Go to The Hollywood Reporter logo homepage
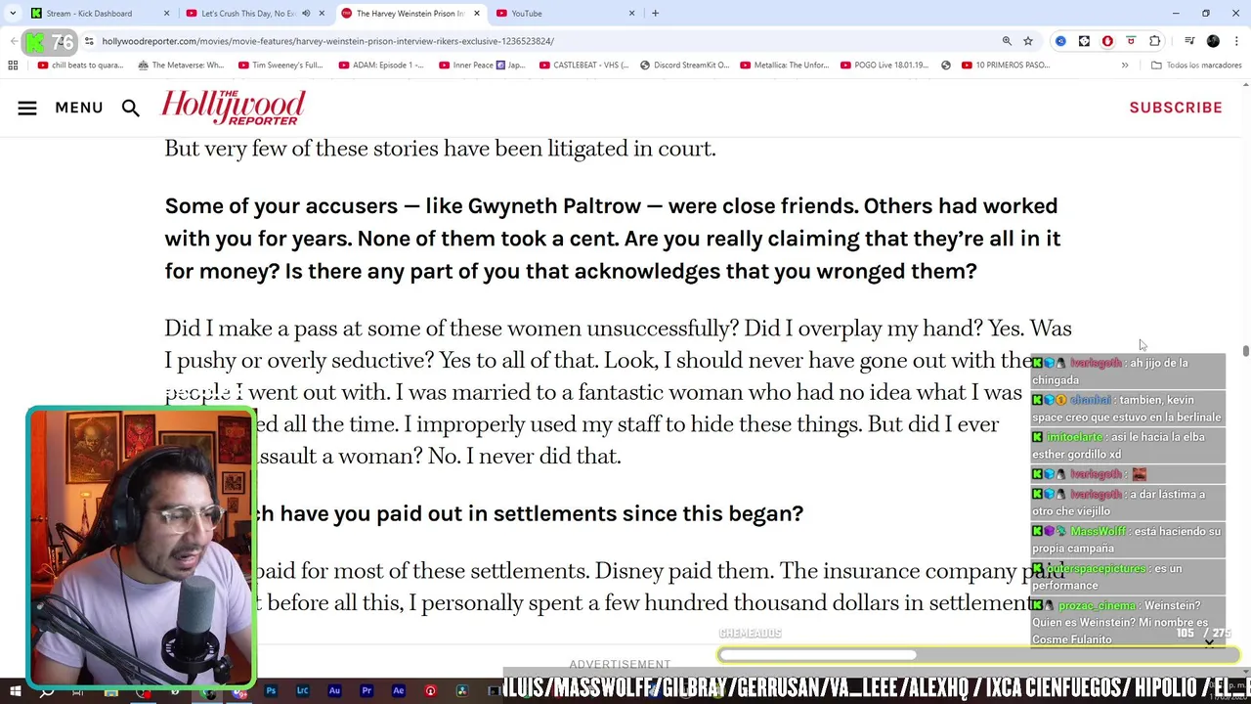This screenshot has height=704, width=1251. click(x=233, y=108)
